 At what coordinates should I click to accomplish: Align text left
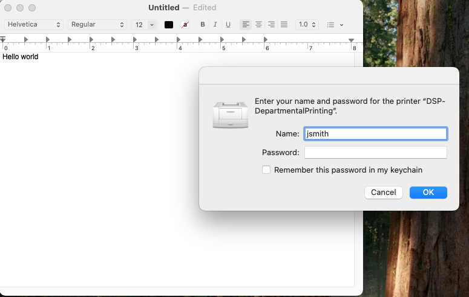[x=246, y=25]
